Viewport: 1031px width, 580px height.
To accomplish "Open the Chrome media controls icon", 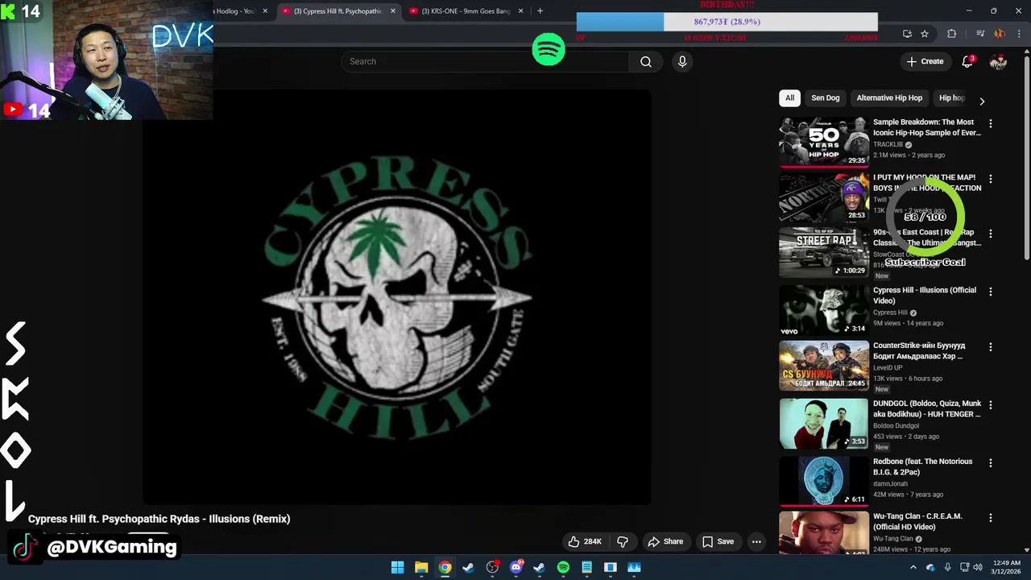I will pos(980,34).
